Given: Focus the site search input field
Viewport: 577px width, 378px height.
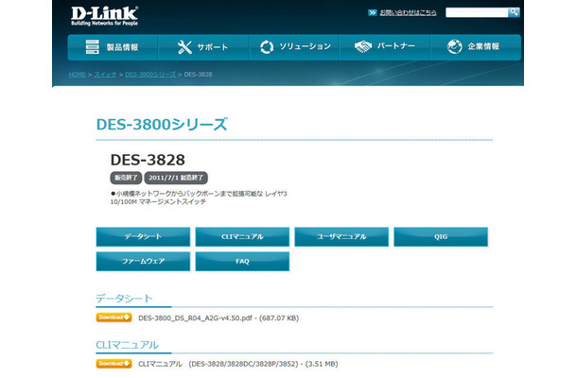Looking at the screenshot, I should 477,12.
